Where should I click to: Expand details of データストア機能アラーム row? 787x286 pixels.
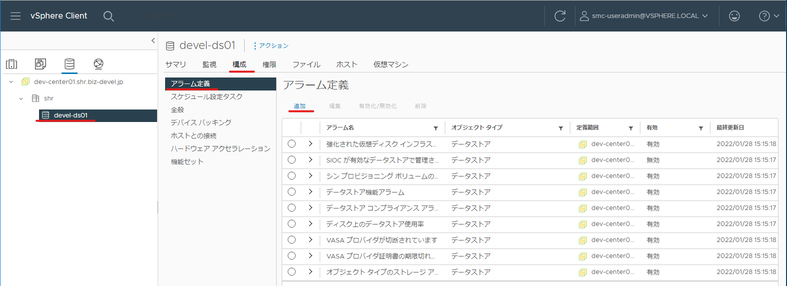[x=311, y=192]
